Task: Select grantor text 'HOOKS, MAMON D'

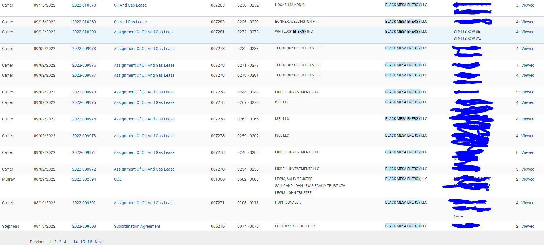Action: [x=290, y=5]
